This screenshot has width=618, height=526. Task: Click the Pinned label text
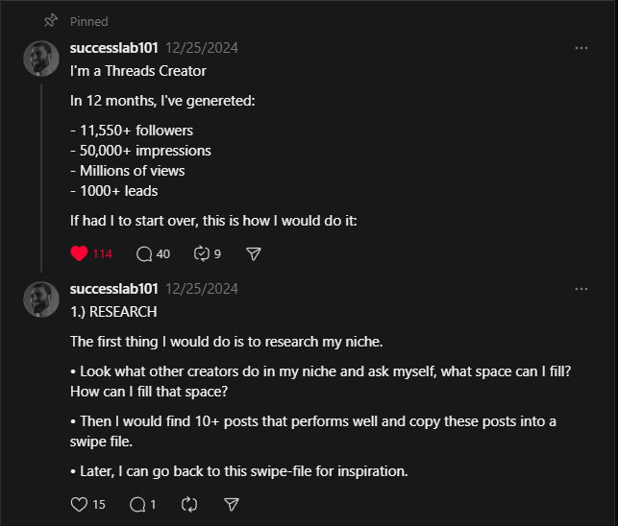[89, 21]
